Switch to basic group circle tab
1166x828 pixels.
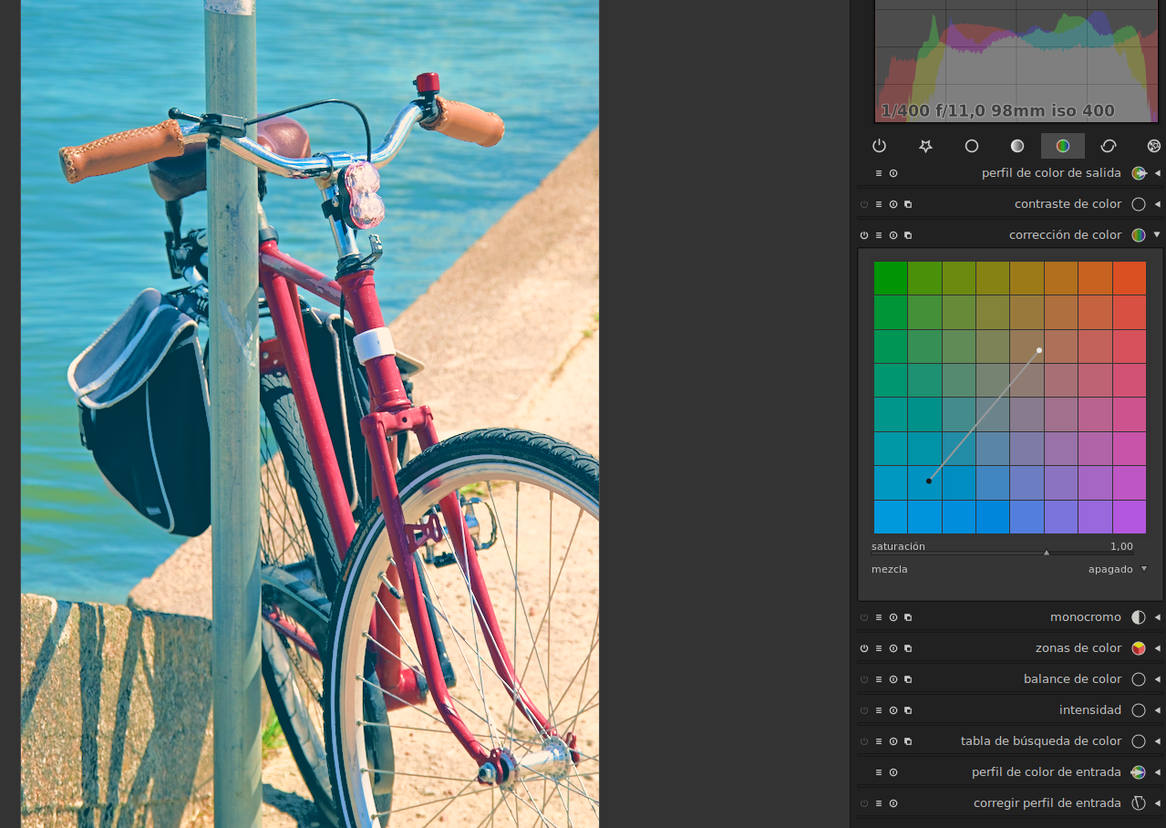pyautogui.click(x=971, y=146)
